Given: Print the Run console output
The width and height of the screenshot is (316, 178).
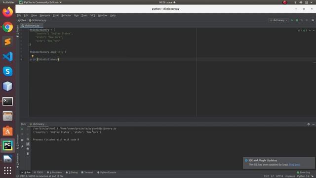Looking at the screenshot, I should (x=28, y=149).
